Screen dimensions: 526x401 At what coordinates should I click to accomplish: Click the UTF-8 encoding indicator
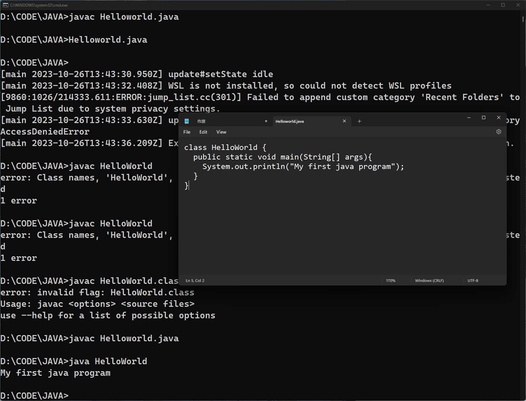tap(473, 281)
